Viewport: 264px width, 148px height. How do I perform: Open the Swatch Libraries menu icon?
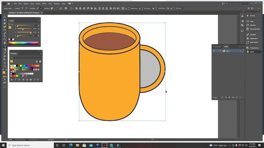[x=12, y=80]
